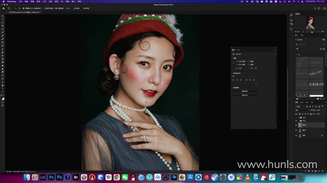Viewport: 327px width, 183px height.
Task: Open Bridge from the Dock
Action: tap(76, 177)
